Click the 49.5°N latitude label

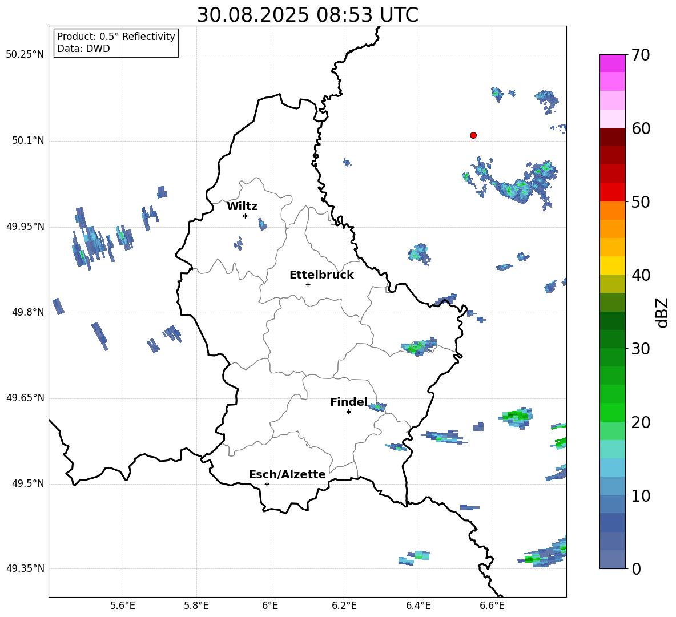(28, 483)
